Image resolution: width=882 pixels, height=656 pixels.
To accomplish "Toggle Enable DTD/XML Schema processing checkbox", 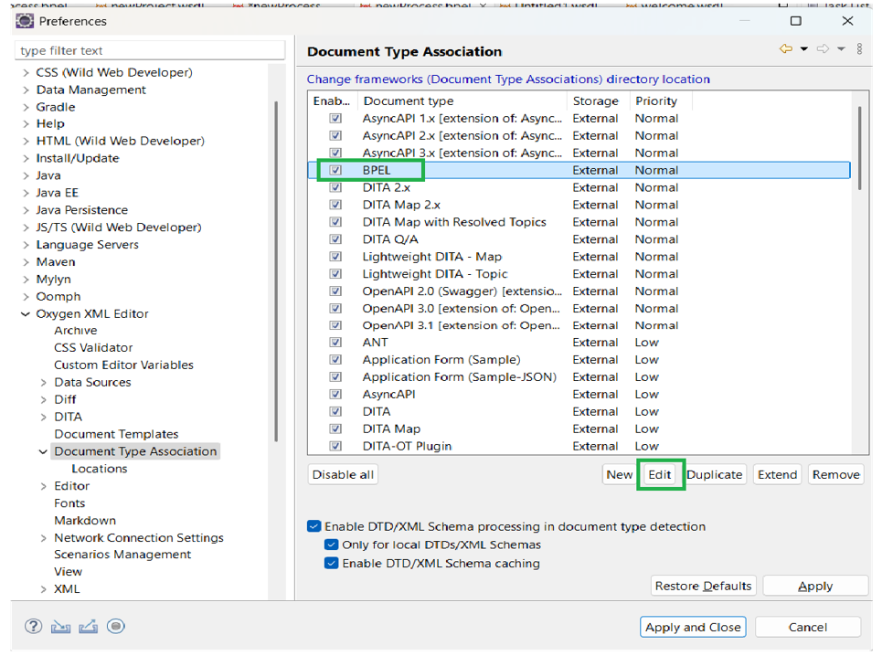I will tap(313, 526).
